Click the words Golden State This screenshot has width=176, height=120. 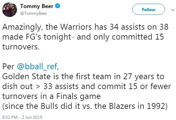click(27, 76)
